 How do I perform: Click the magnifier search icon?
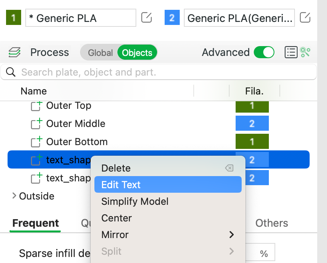click(x=11, y=72)
